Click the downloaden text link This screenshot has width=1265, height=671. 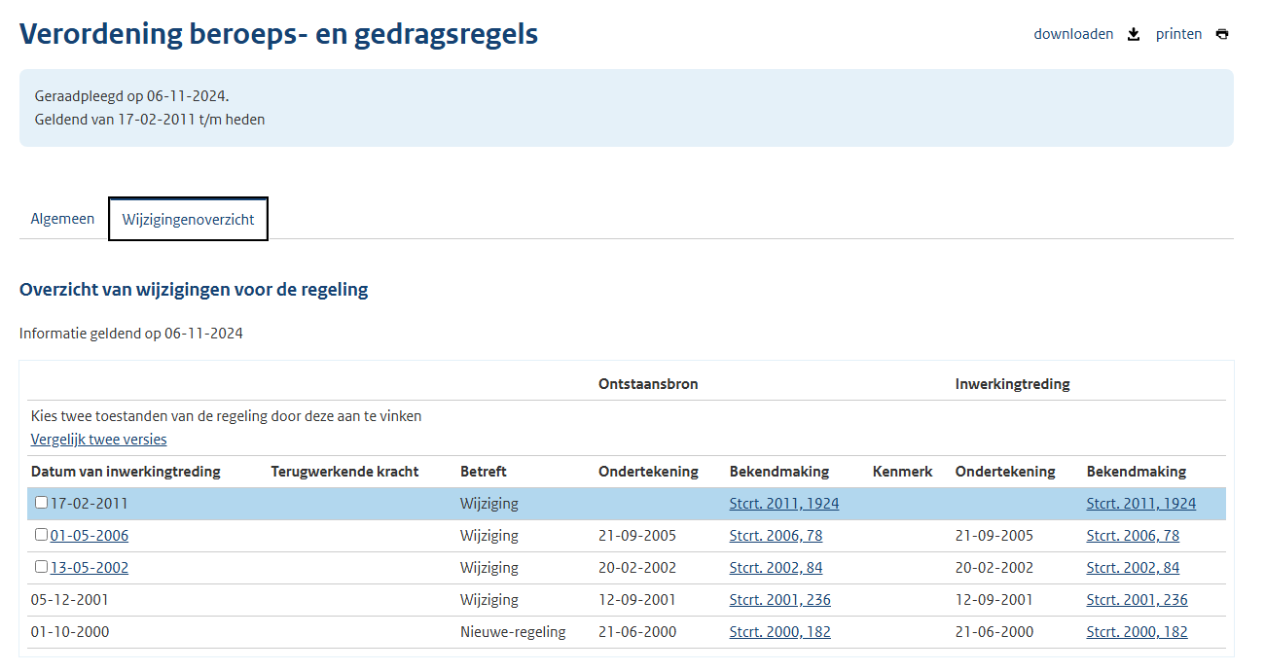tap(1073, 34)
